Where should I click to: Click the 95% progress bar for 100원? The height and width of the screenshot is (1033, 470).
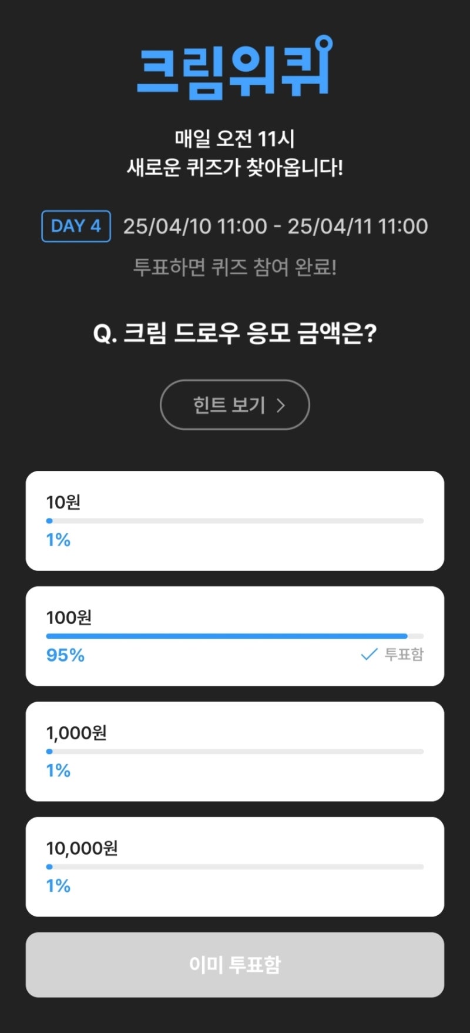point(235,636)
